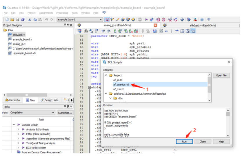Collapse the Project folder in Libraries
Screen dimensions: 249x157
pyautogui.click(x=106, y=75)
